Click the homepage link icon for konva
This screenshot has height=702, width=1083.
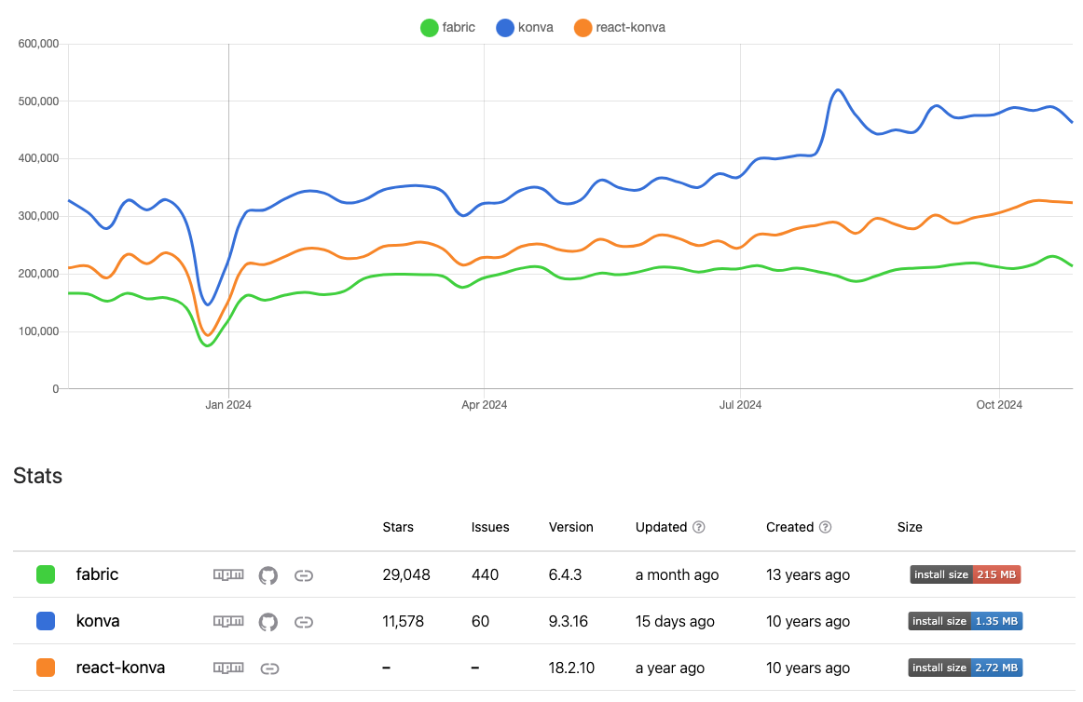coord(303,621)
